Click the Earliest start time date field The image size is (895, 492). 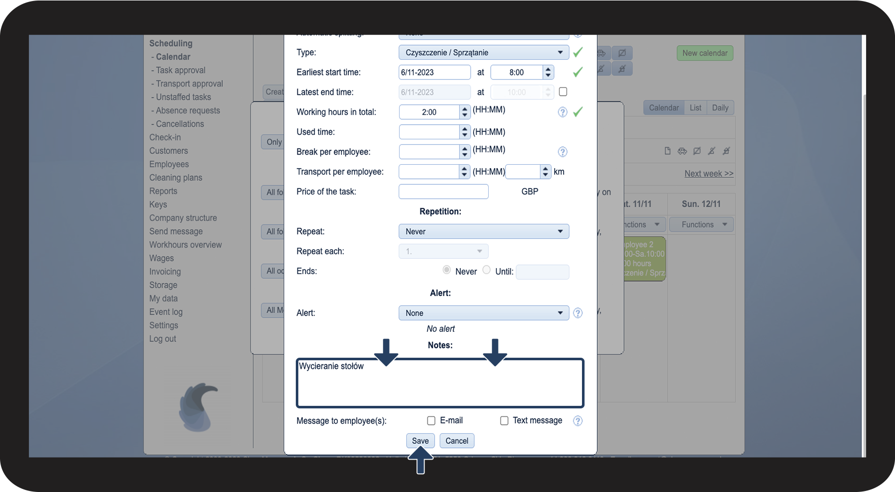[x=435, y=72]
